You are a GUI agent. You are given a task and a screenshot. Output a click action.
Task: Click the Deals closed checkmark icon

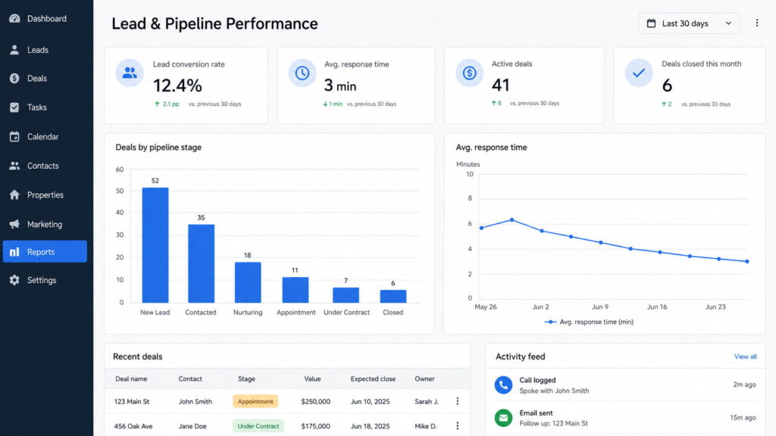coord(639,73)
